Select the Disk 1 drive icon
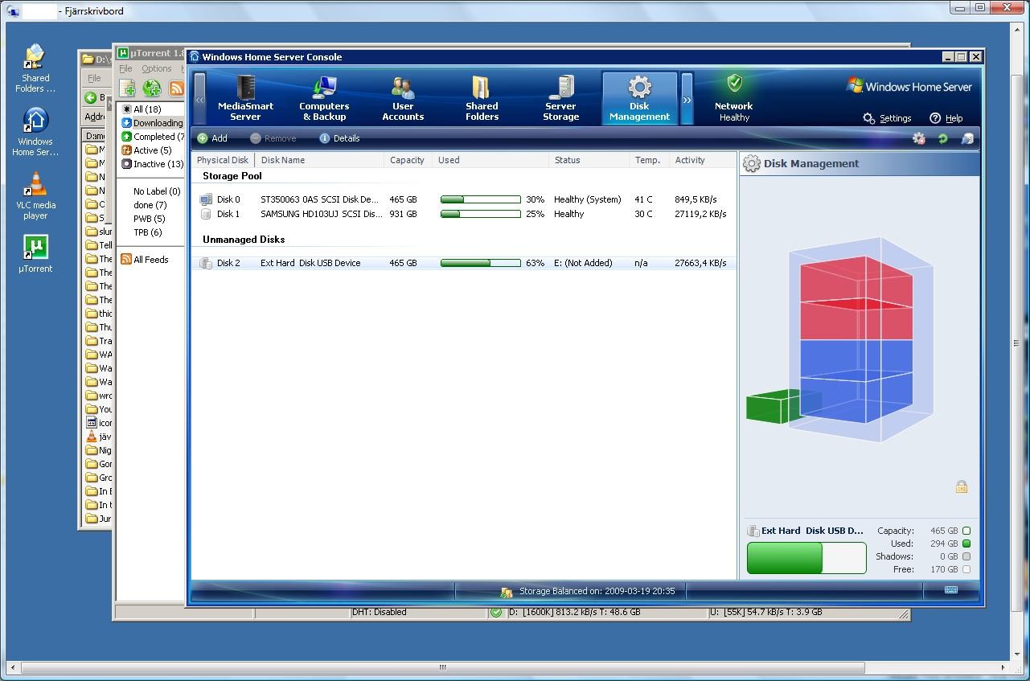The width and height of the screenshot is (1030, 681). point(206,214)
